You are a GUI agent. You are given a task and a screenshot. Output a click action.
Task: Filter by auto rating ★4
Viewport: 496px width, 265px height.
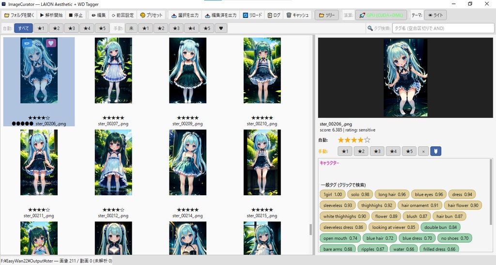click(87, 29)
